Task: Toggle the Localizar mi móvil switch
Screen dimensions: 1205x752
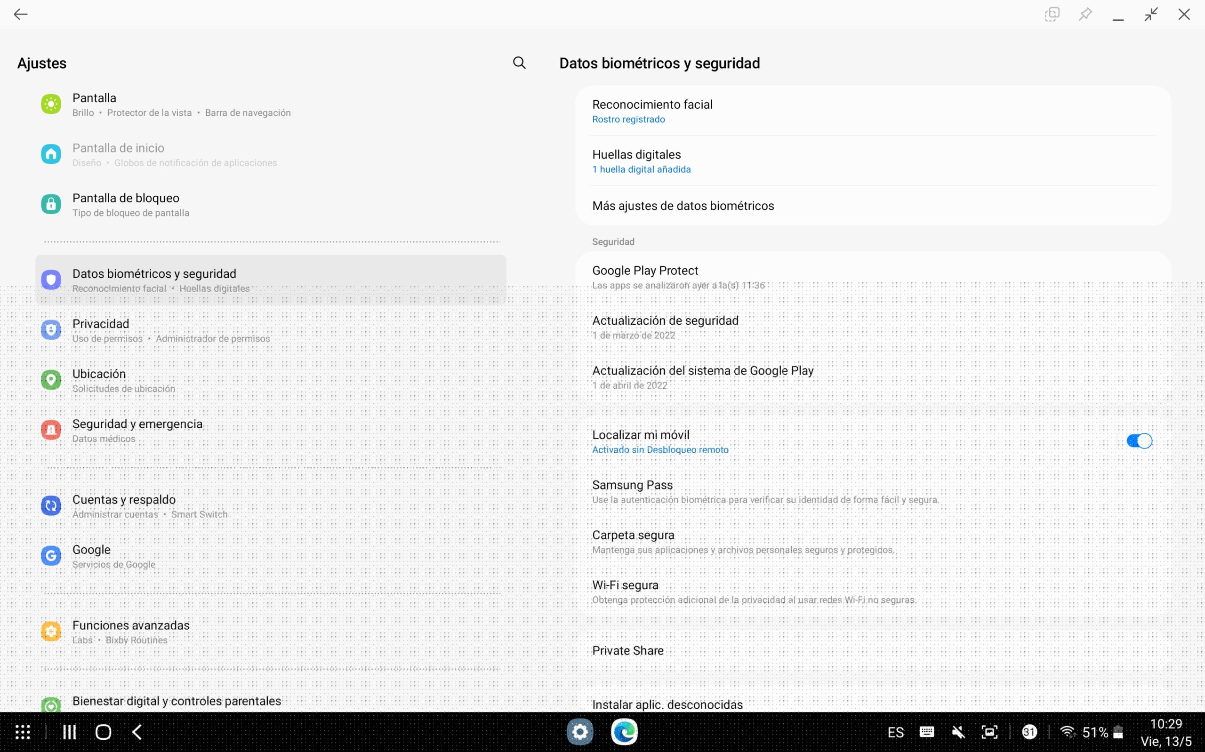Action: (x=1139, y=441)
